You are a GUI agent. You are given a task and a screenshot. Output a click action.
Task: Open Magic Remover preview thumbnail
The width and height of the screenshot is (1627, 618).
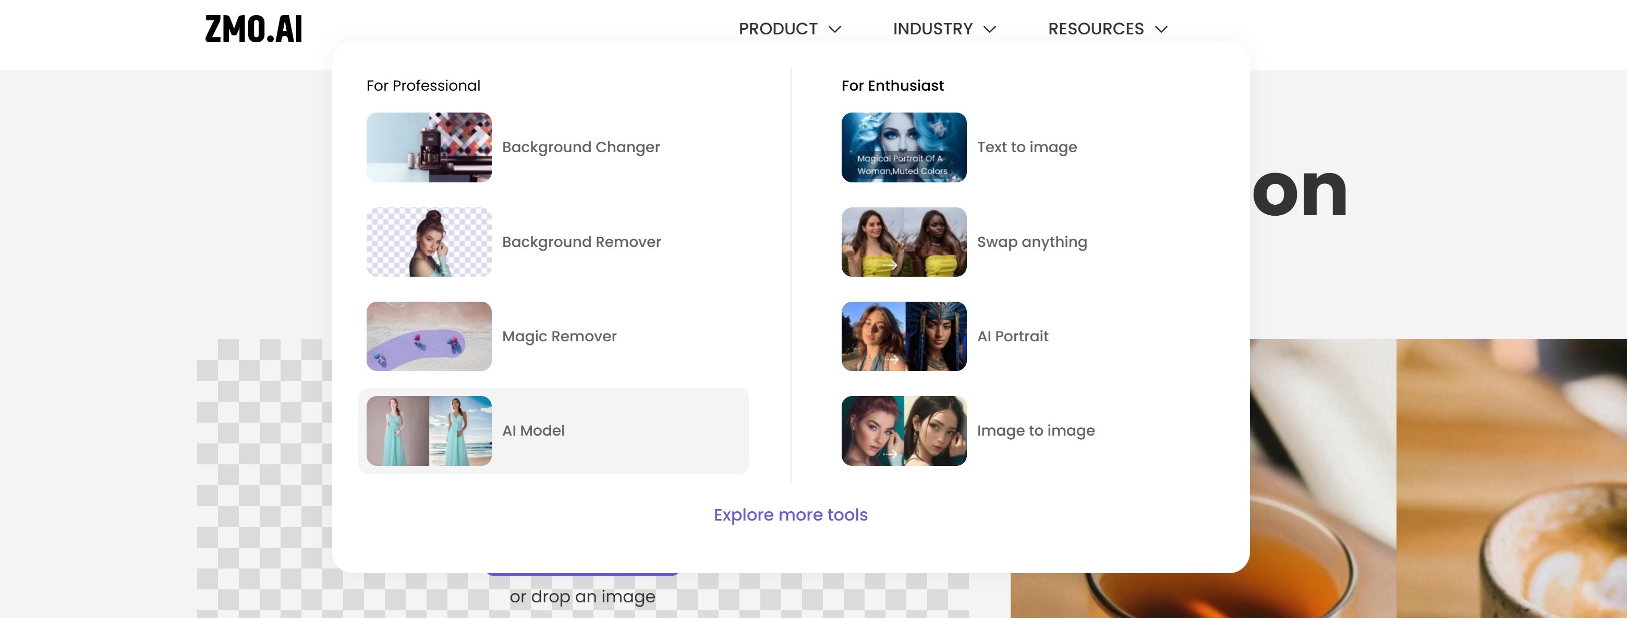point(429,336)
